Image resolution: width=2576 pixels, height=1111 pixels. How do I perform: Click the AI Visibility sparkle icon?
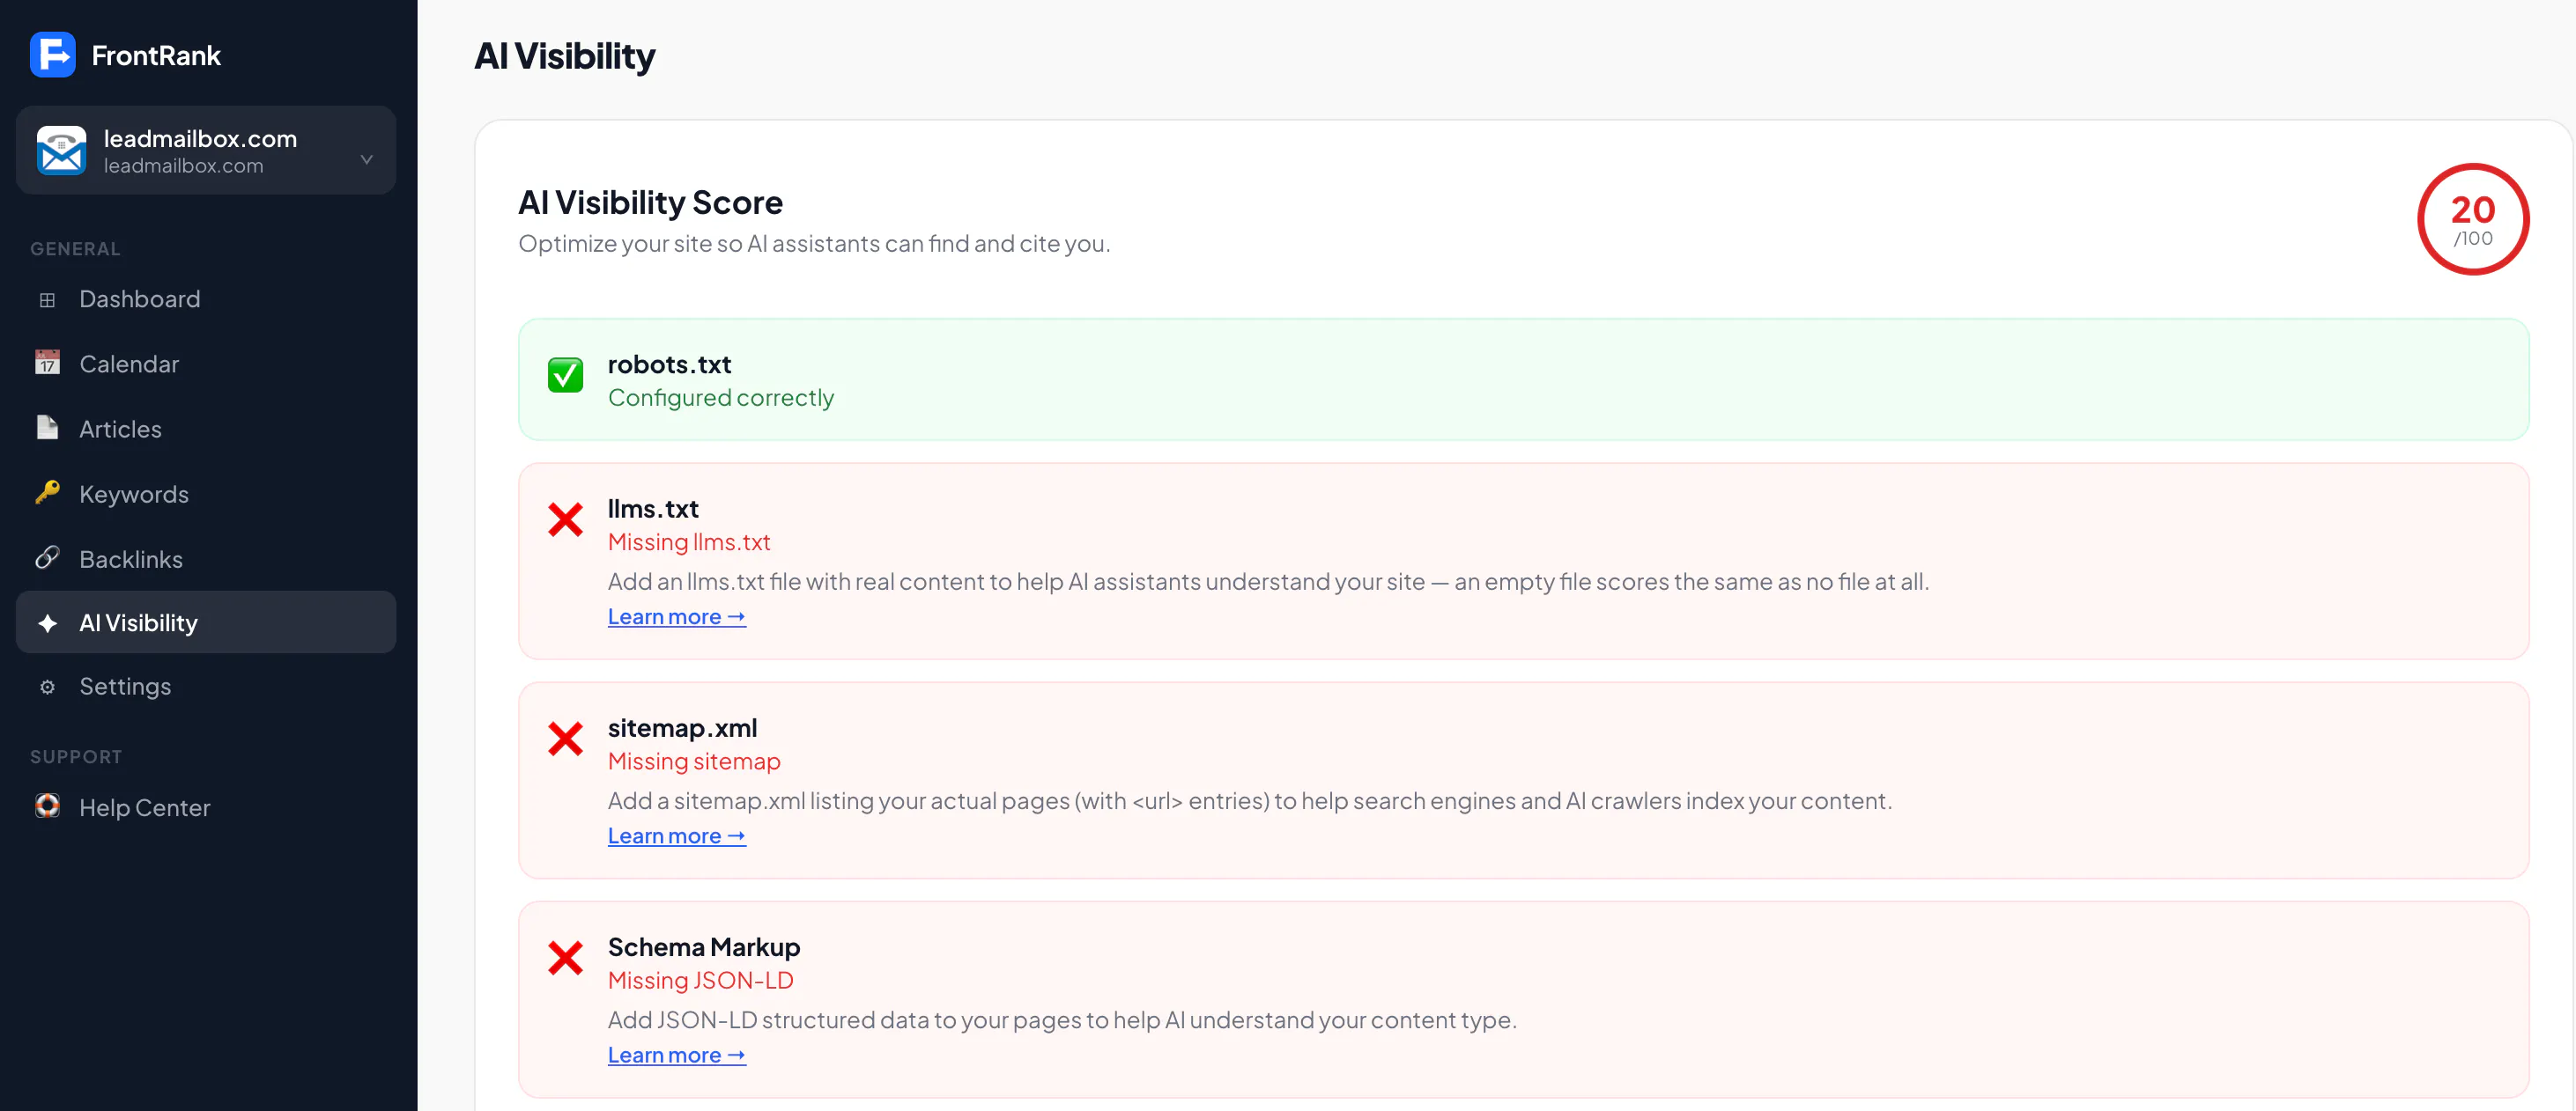coord(47,623)
